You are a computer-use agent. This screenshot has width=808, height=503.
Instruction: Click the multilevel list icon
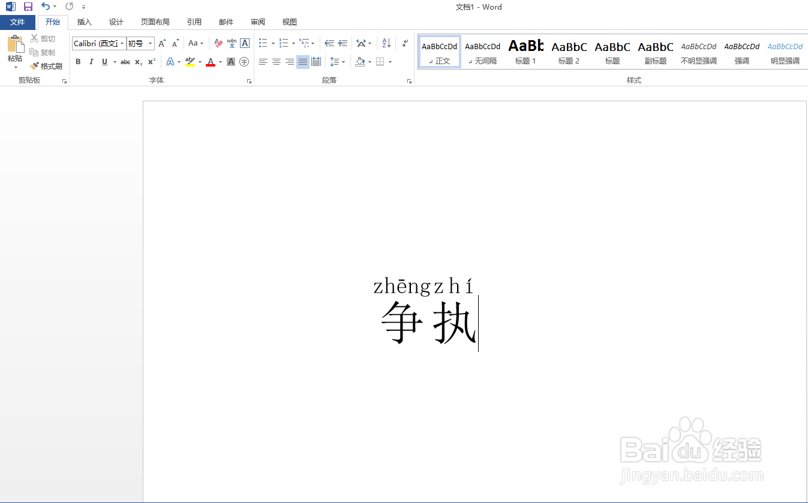305,43
